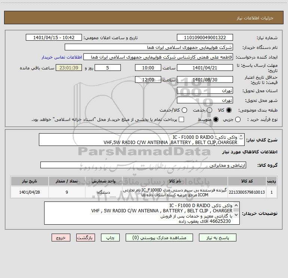
Task: Click the چاپ print button
Action: pyautogui.click(x=110, y=238)
